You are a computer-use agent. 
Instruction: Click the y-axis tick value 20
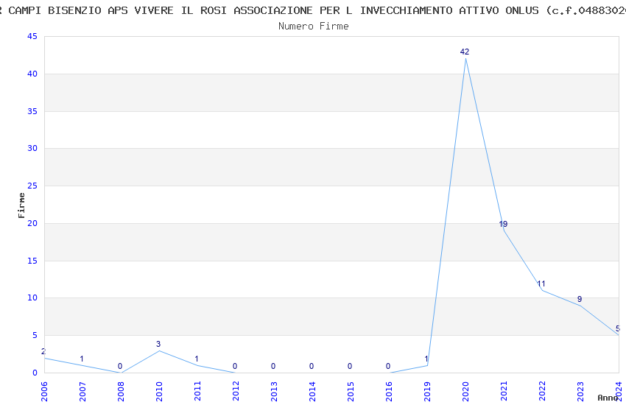(32, 223)
